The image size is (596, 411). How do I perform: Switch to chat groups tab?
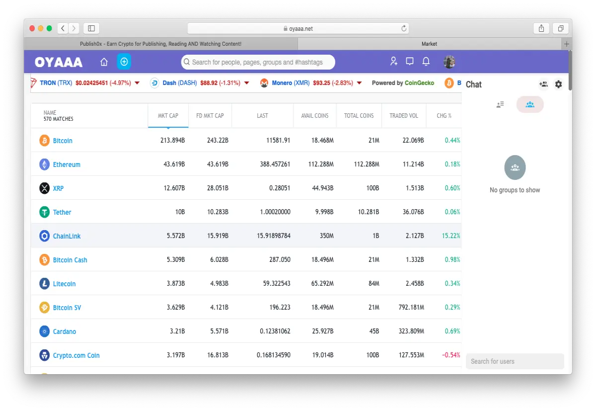pos(530,104)
